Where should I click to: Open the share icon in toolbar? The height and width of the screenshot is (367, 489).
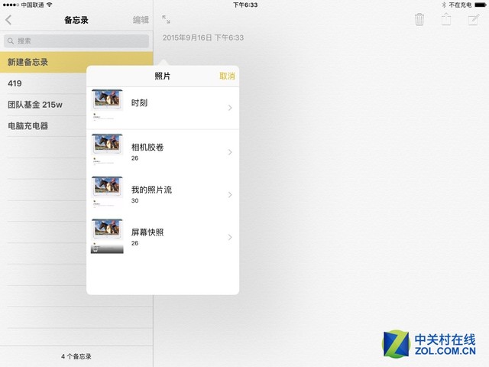point(446,19)
